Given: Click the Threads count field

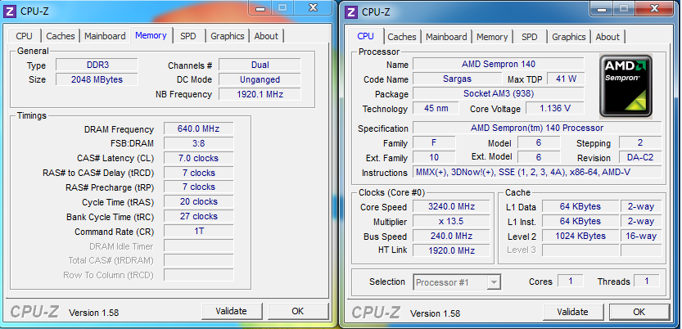Looking at the screenshot, I should [x=646, y=282].
